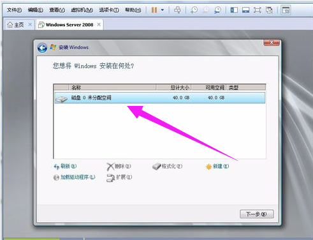Click the 刷新(R) link
The height and width of the screenshot is (240, 313).
pyautogui.click(x=65, y=167)
